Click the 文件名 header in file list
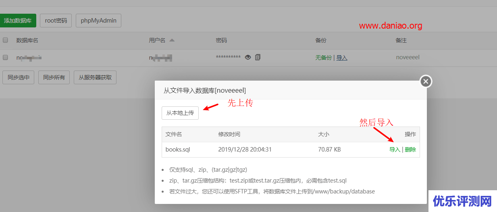The width and height of the screenshot is (497, 212). 174,134
